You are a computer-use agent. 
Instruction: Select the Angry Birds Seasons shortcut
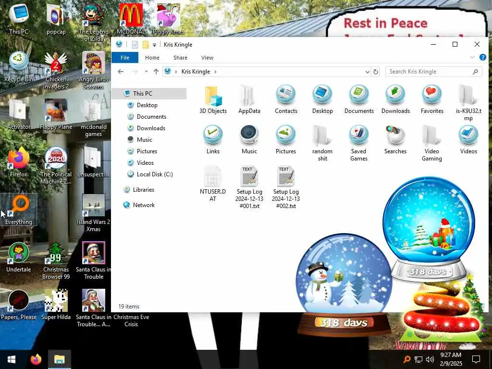pos(94,71)
